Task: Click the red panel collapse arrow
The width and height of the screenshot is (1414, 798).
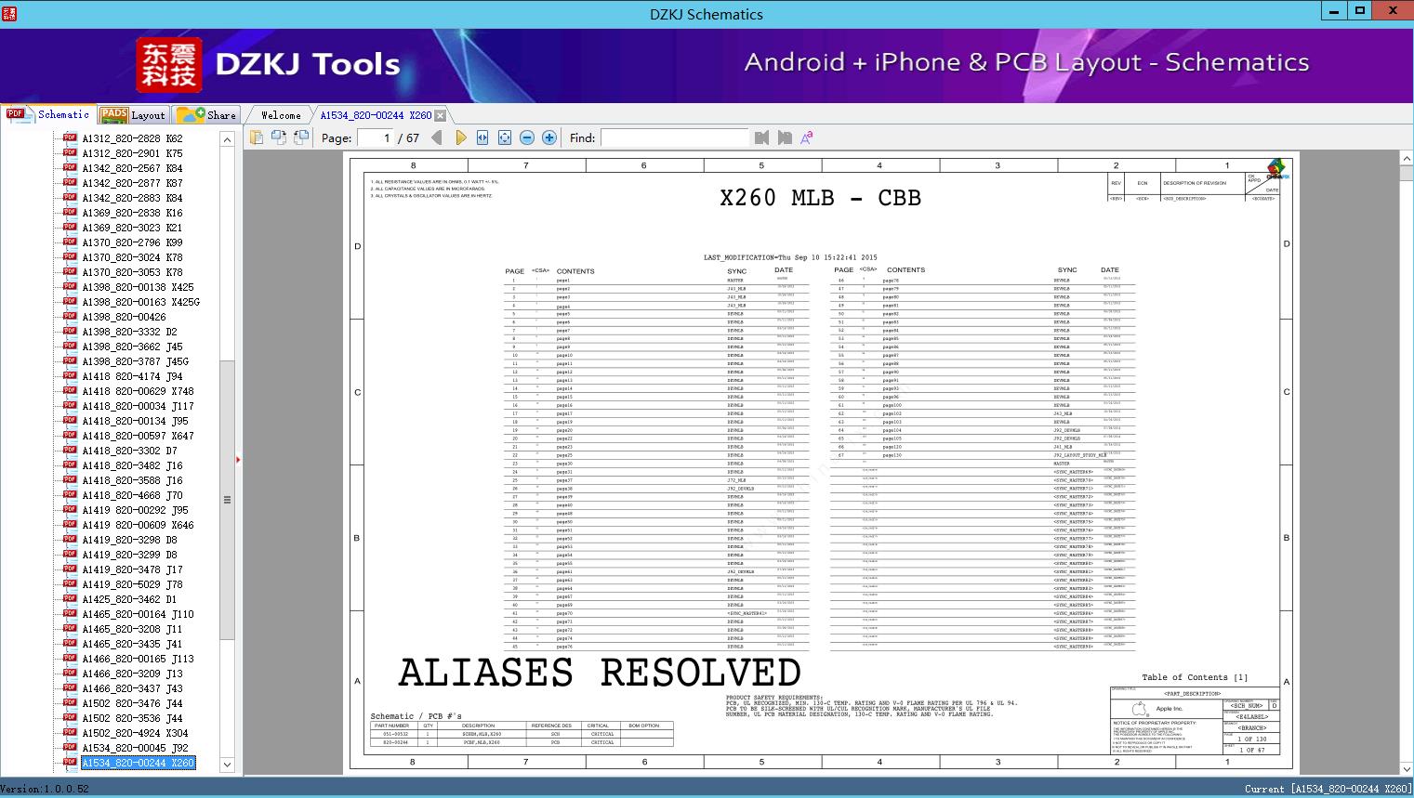Action: click(239, 459)
